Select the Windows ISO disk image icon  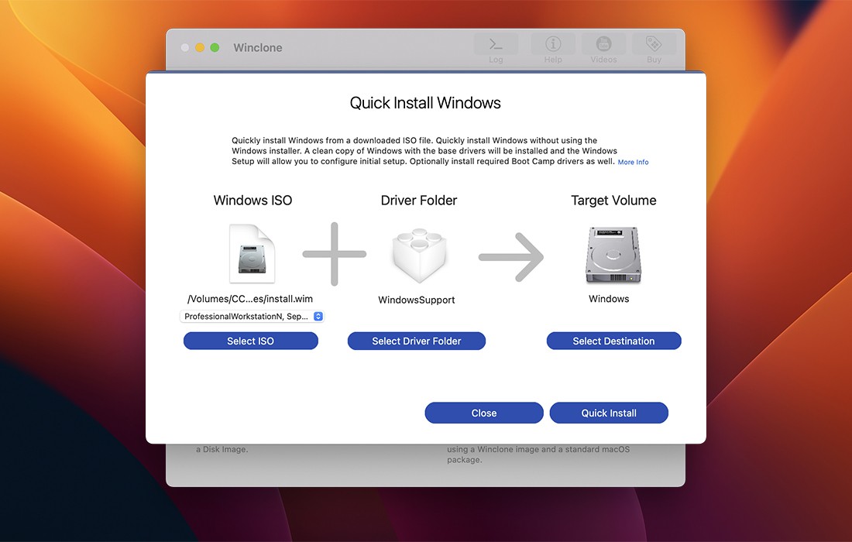[x=252, y=252]
